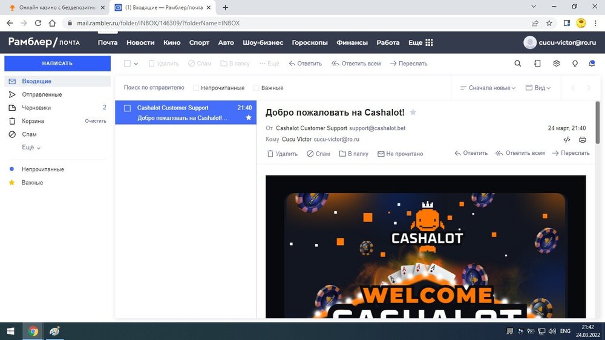Click В папку in reading pane
The image size is (605, 340).
click(x=353, y=154)
